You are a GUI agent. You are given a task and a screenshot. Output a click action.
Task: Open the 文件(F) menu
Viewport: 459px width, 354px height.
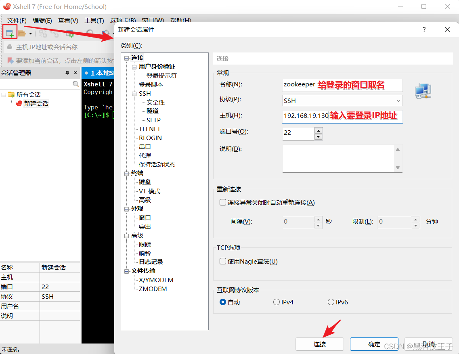17,21
